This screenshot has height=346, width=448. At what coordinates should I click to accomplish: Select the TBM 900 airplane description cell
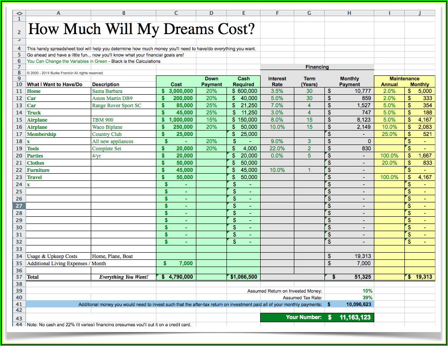[123, 120]
